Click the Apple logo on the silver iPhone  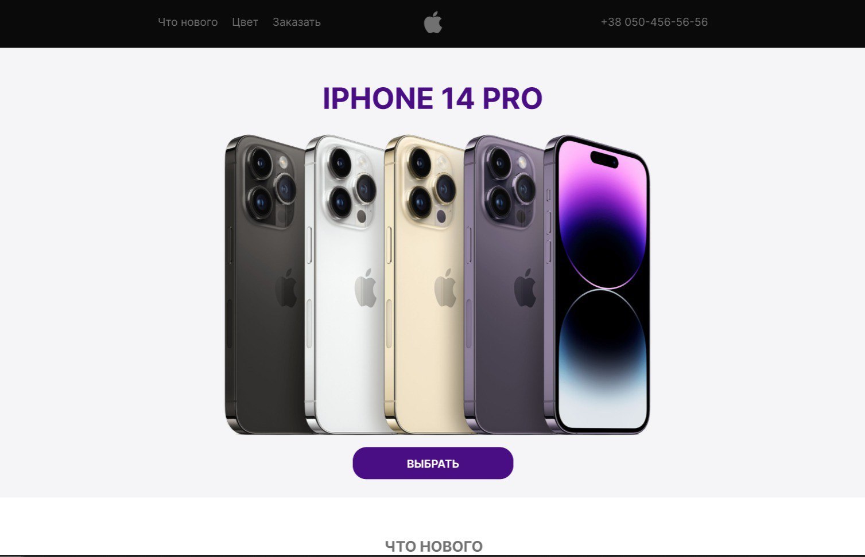[x=366, y=287]
